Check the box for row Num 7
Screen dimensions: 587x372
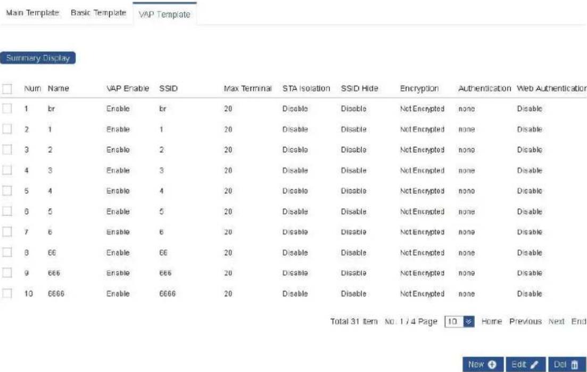[x=7, y=232]
